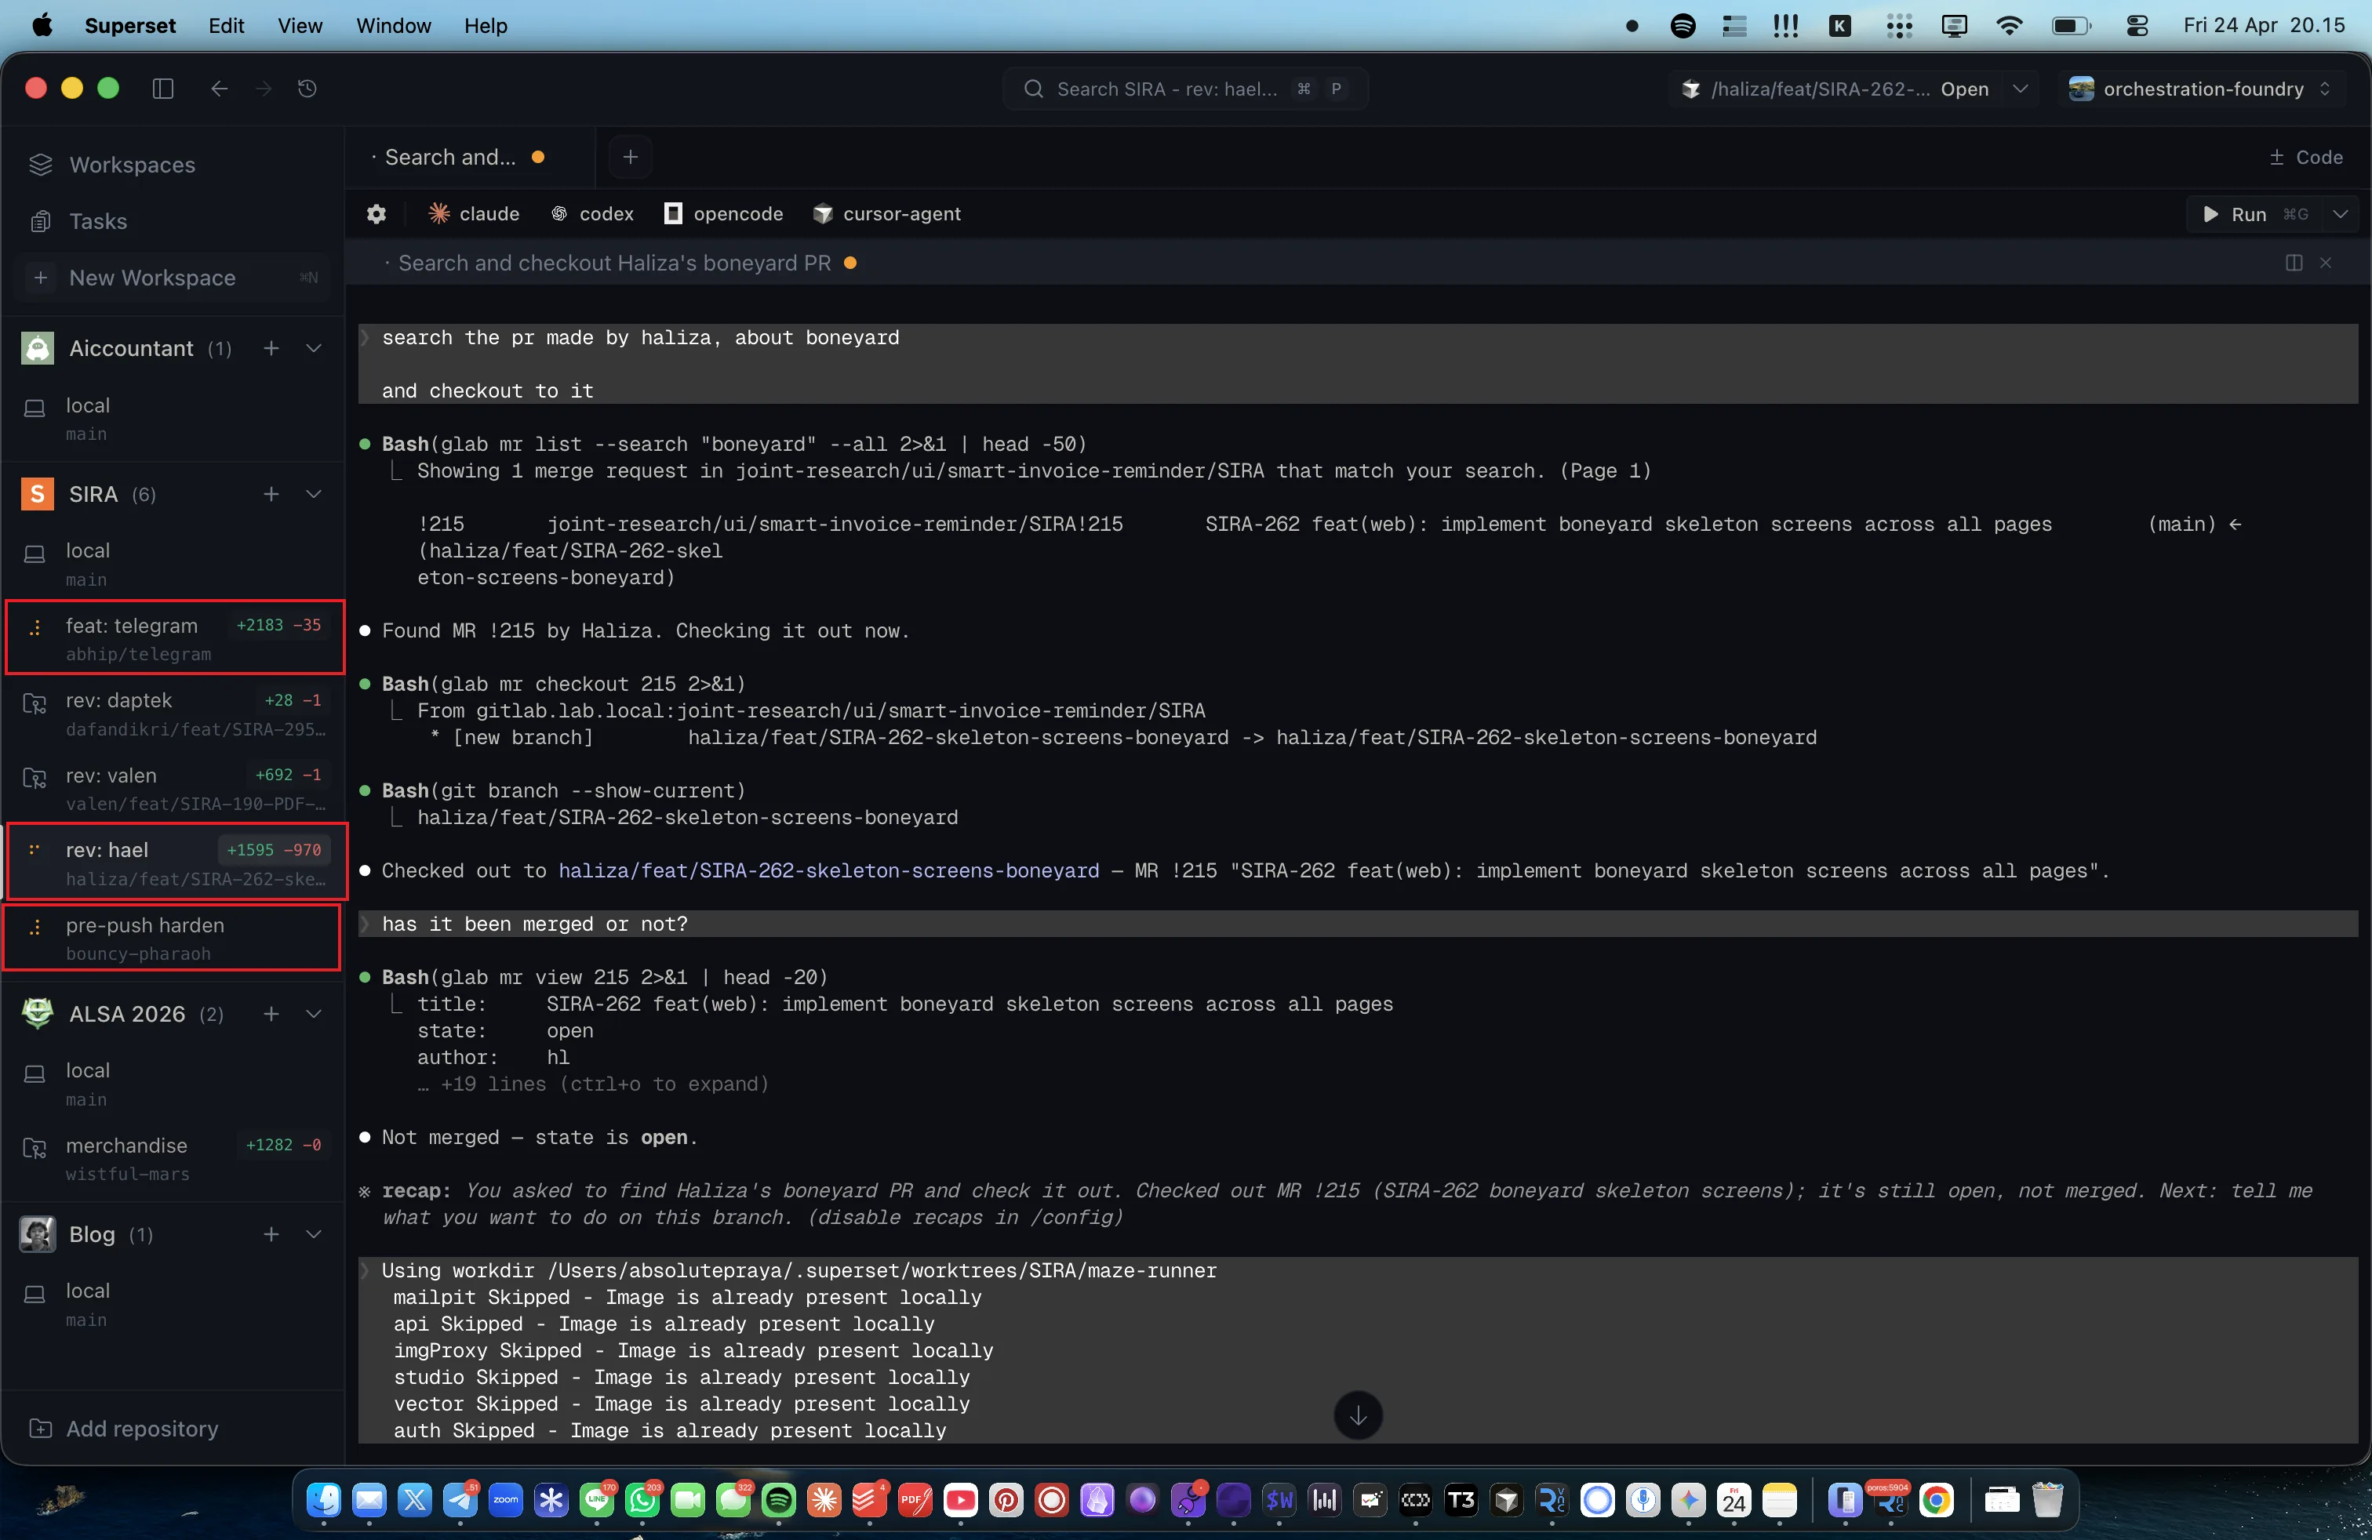Open the branch Open dropdown chevron

coord(2020,89)
